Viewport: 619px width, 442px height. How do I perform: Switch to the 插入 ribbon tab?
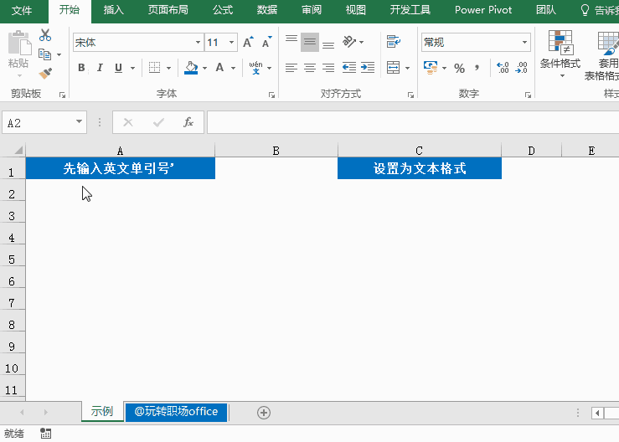click(113, 10)
